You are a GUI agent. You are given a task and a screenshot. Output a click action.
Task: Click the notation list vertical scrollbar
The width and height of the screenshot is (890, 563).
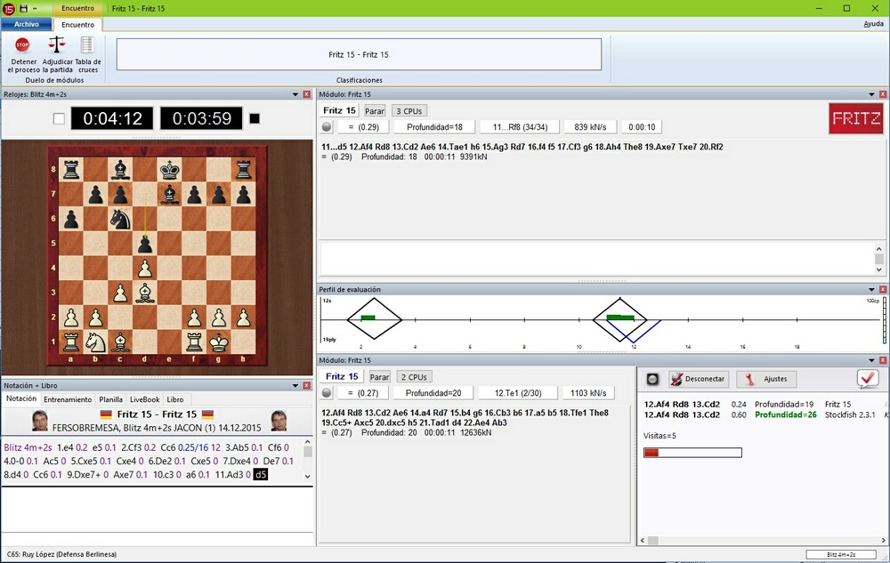pyautogui.click(x=308, y=458)
